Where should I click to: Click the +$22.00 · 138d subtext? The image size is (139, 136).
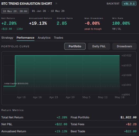pos(12,29)
